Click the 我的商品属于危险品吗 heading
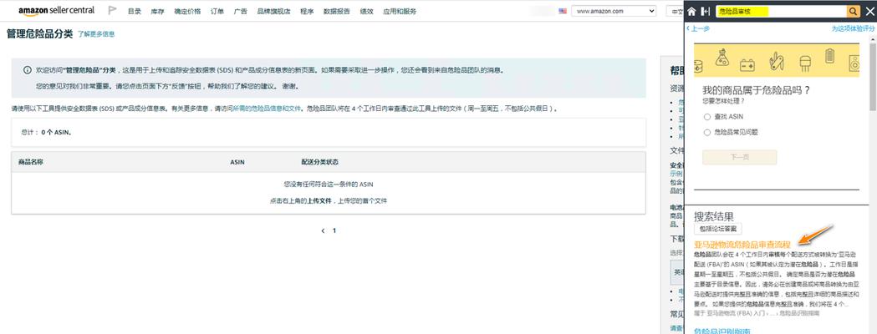The width and height of the screenshot is (877, 334). [756, 90]
